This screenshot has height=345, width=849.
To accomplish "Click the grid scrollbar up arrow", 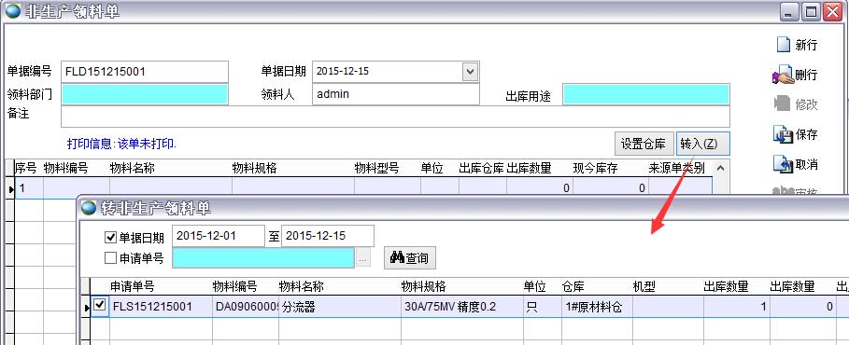I will tap(721, 168).
